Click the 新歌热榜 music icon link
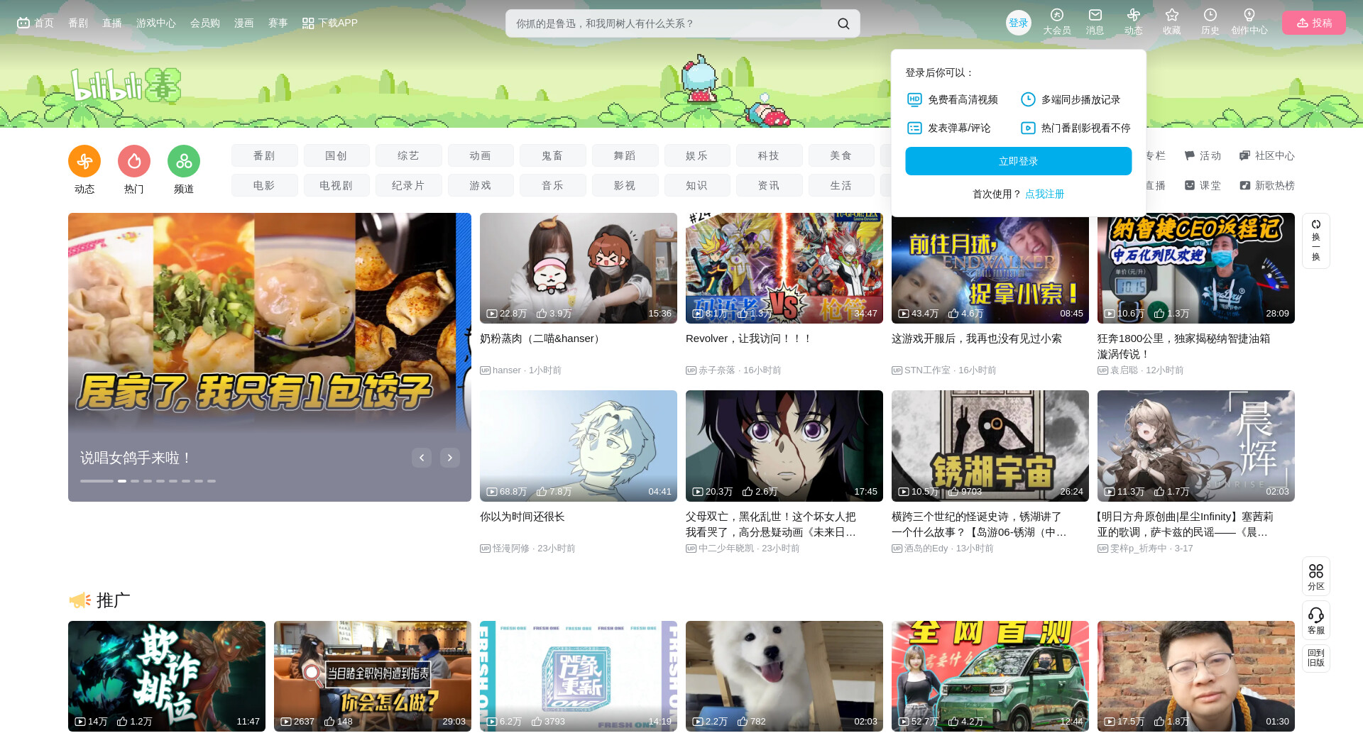Viewport: 1363px width, 738px height. coord(1267,185)
